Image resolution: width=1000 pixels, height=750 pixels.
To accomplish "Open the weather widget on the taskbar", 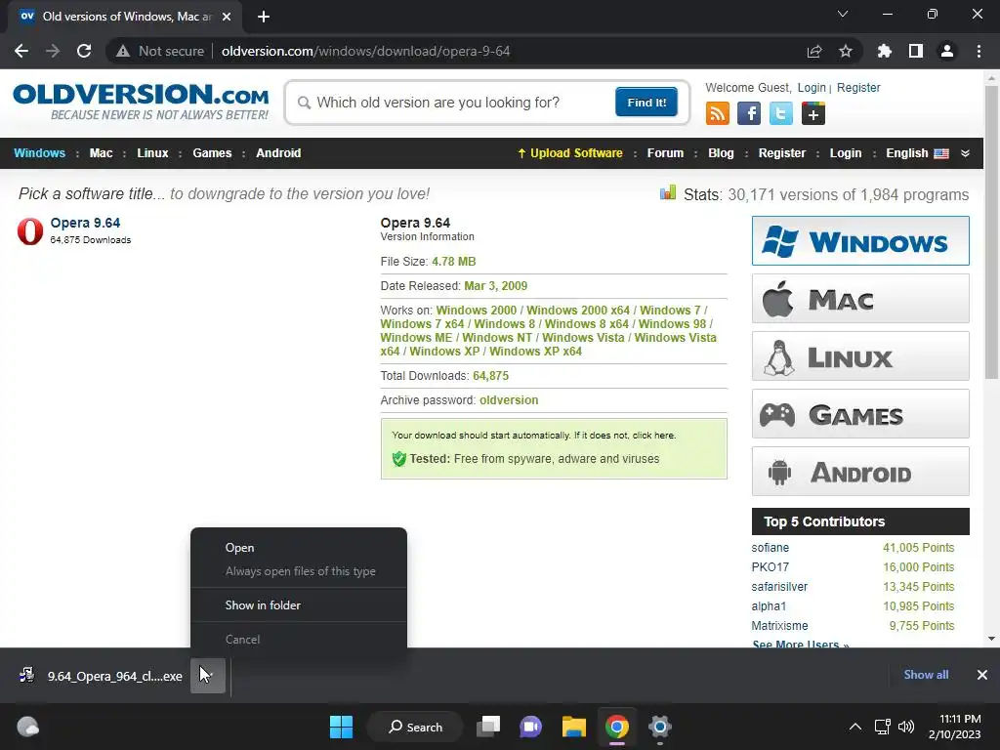I will [x=27, y=727].
